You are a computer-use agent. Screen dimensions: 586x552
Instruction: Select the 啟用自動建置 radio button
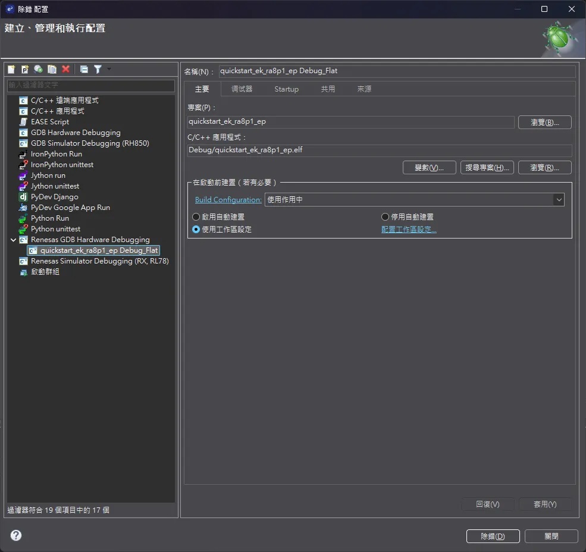196,217
